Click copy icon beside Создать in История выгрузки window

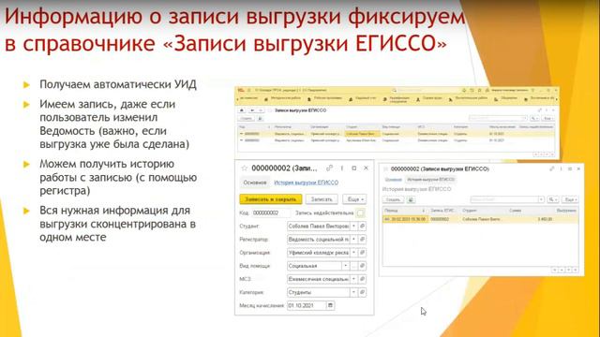pos(411,199)
